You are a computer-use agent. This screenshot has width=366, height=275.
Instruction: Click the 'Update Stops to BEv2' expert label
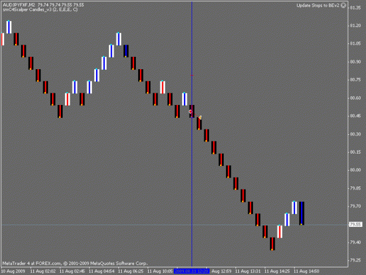317,5
